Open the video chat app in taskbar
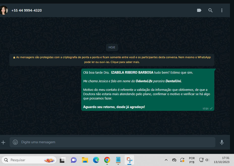 (74, 160)
